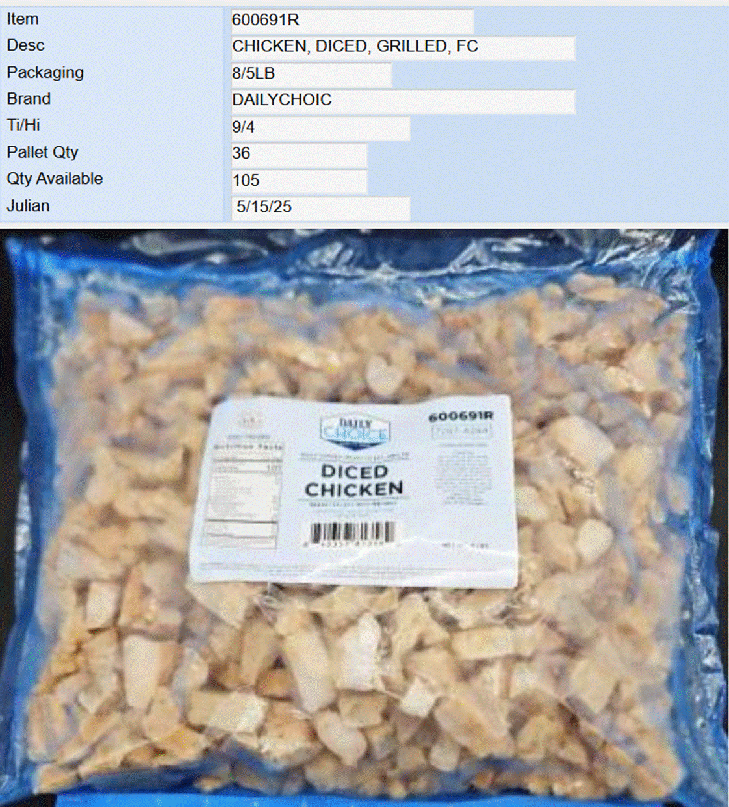Viewport: 729px width, 807px height.
Task: Focus the Brand field containing DAILYCHOIC
Action: (402, 101)
